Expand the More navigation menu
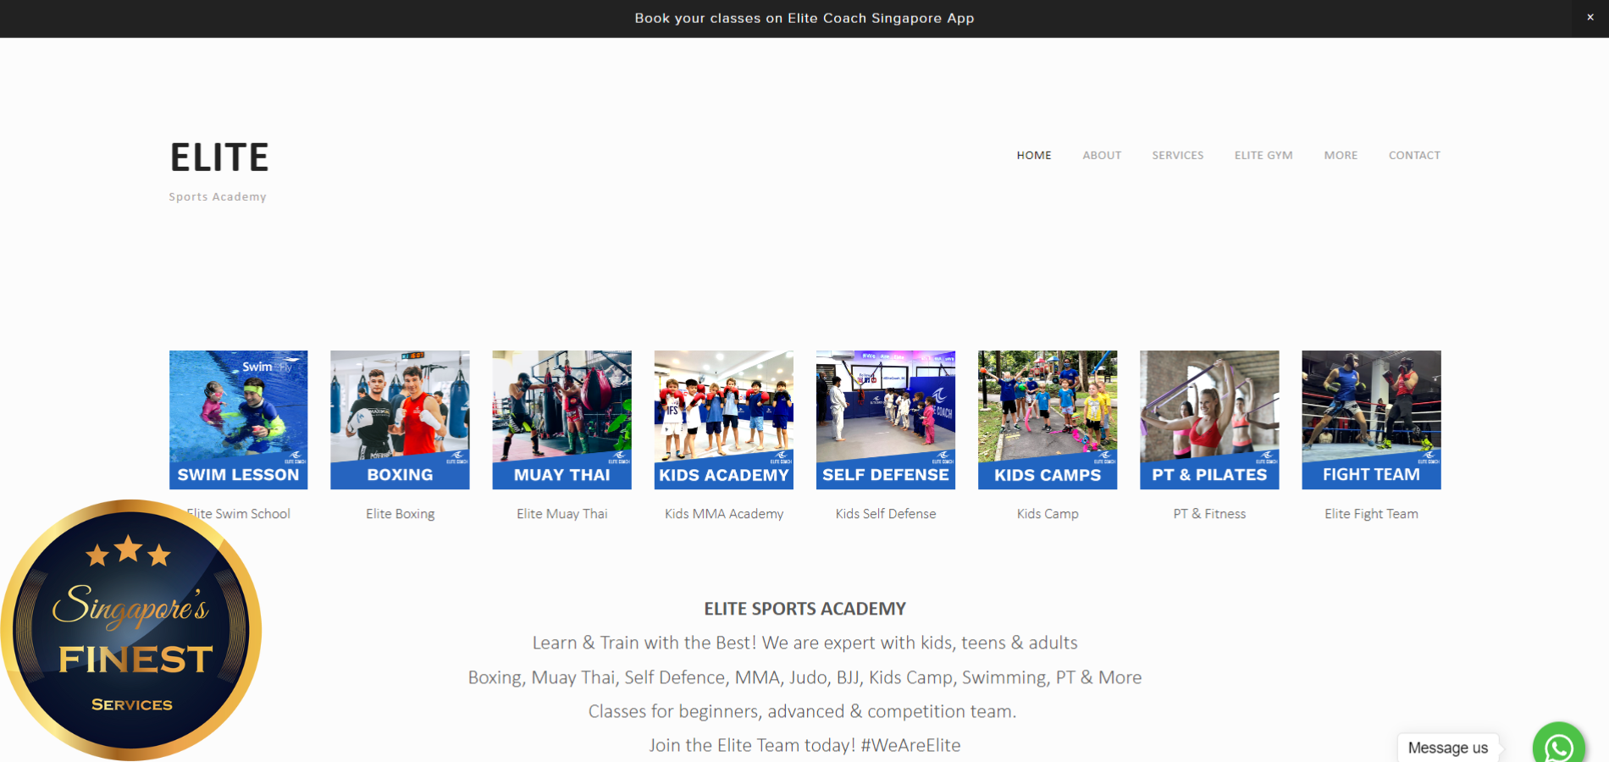 1340,156
